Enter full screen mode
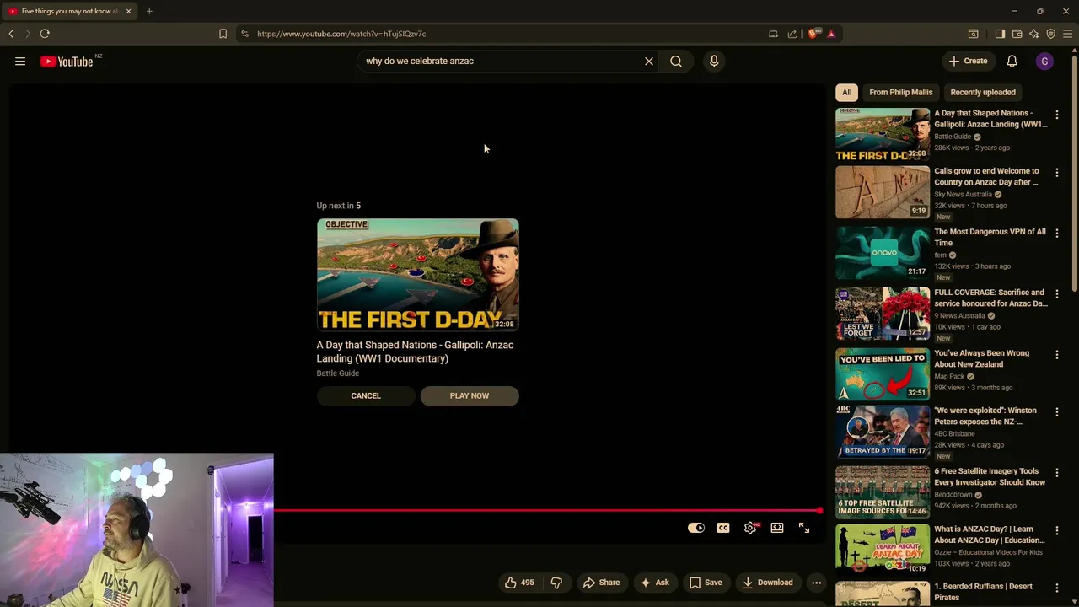 [x=804, y=528]
